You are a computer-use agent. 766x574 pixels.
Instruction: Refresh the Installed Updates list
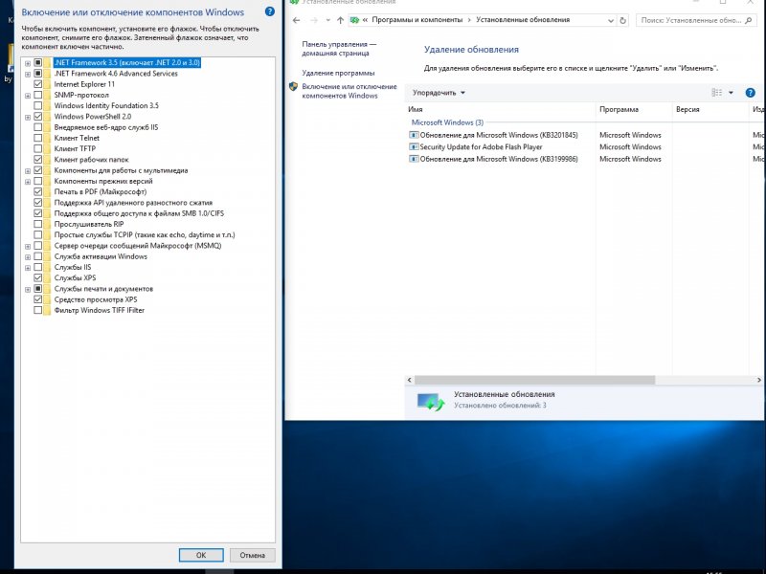[x=623, y=20]
